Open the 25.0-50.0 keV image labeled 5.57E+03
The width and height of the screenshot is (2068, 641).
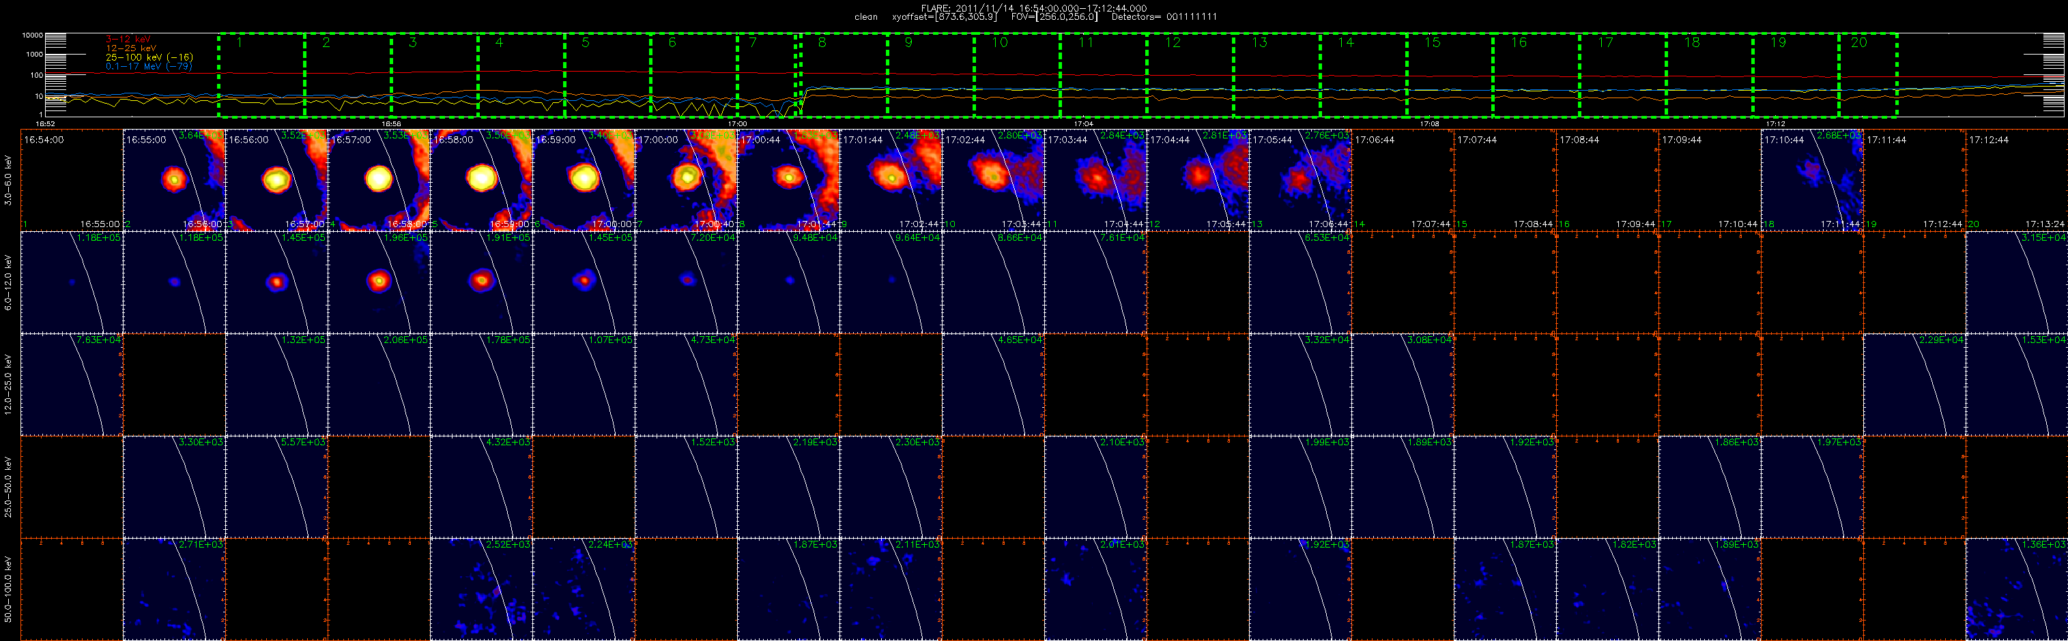click(x=277, y=487)
